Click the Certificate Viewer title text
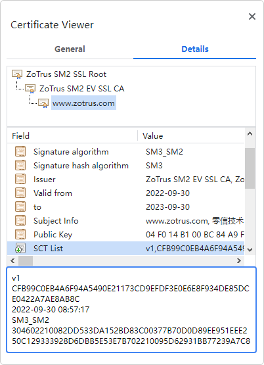Screen dimensions: 264x365 coord(52,25)
